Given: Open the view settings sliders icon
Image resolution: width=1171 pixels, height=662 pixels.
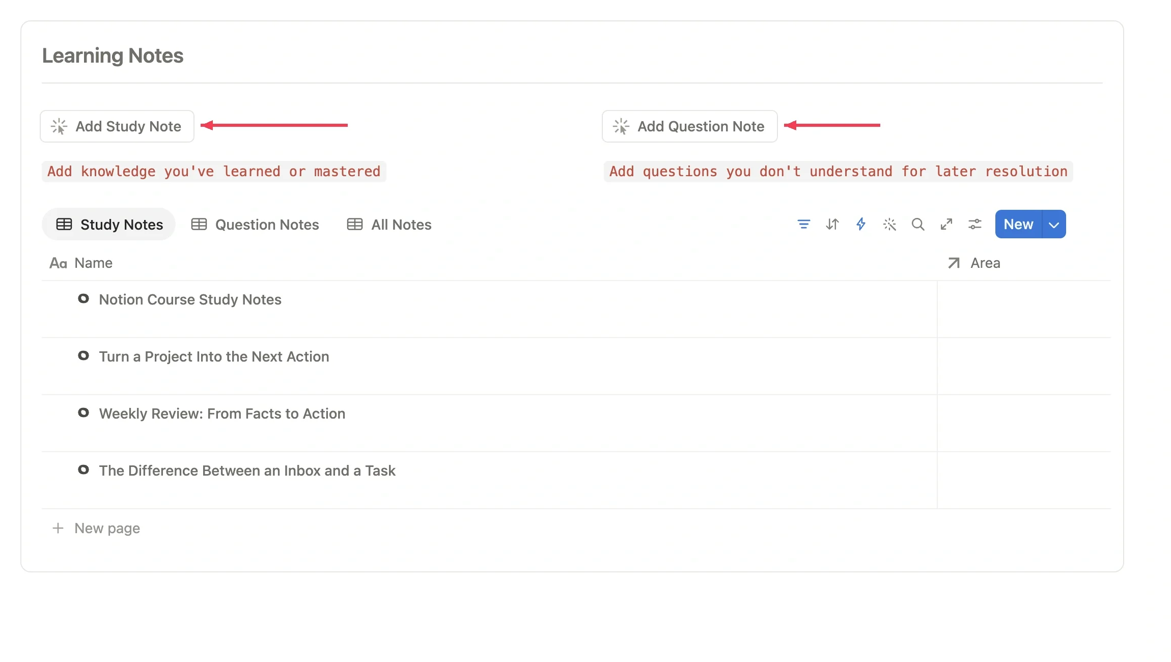Looking at the screenshot, I should pos(974,224).
